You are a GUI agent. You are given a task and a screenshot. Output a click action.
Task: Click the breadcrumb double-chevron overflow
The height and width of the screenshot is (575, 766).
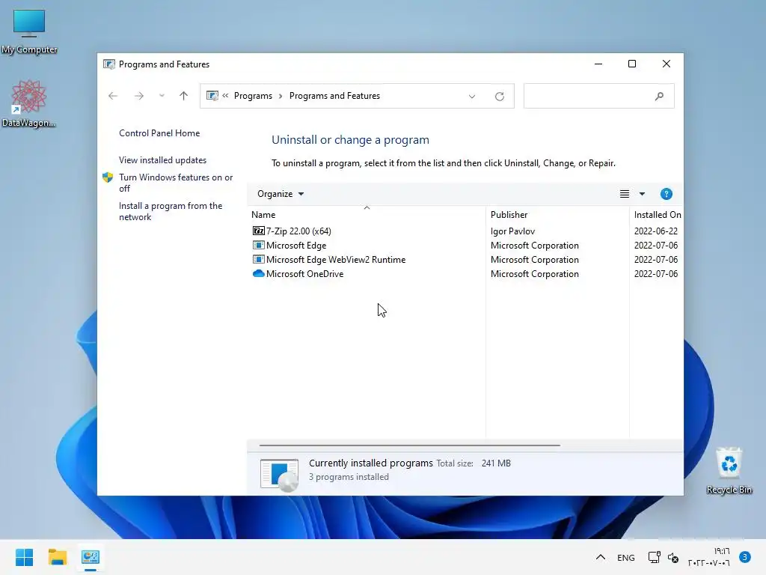(x=225, y=96)
